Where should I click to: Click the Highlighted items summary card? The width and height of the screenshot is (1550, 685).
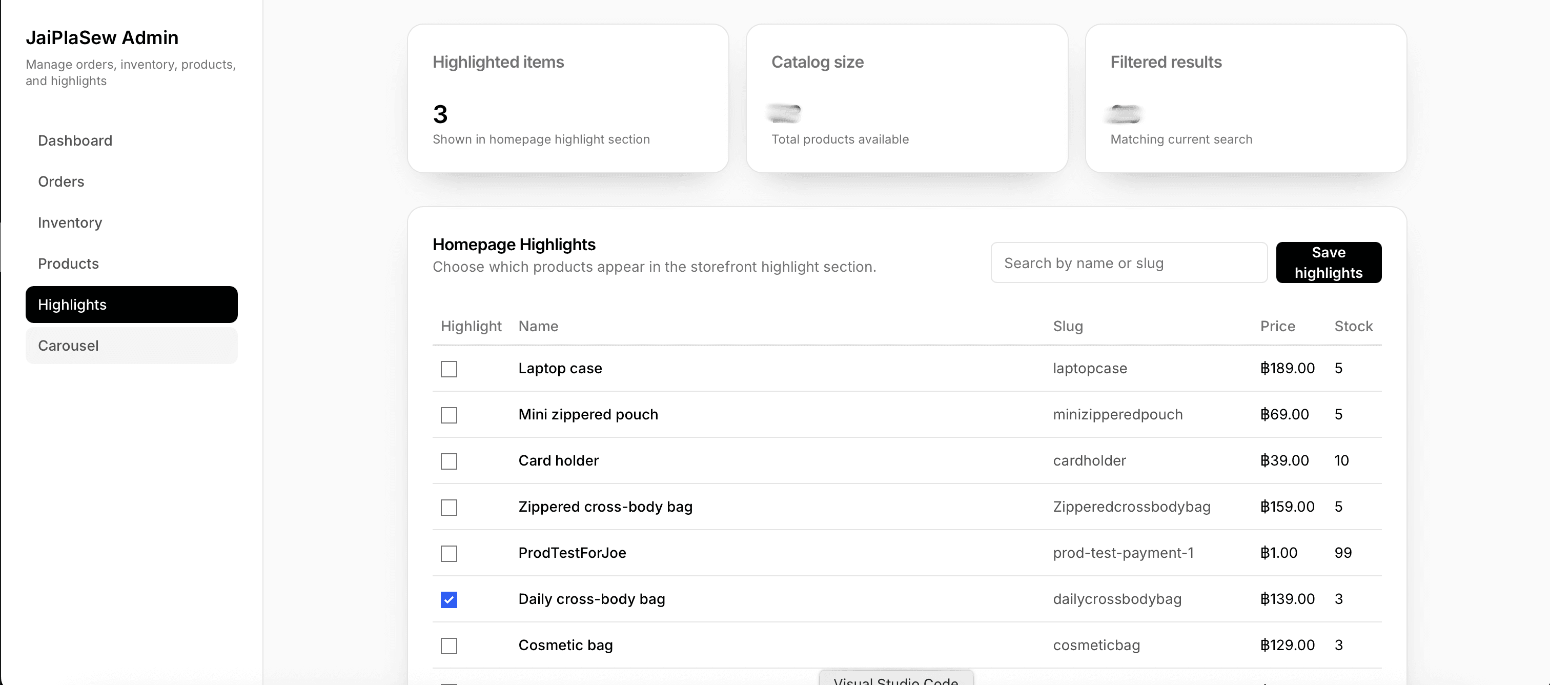pos(568,98)
